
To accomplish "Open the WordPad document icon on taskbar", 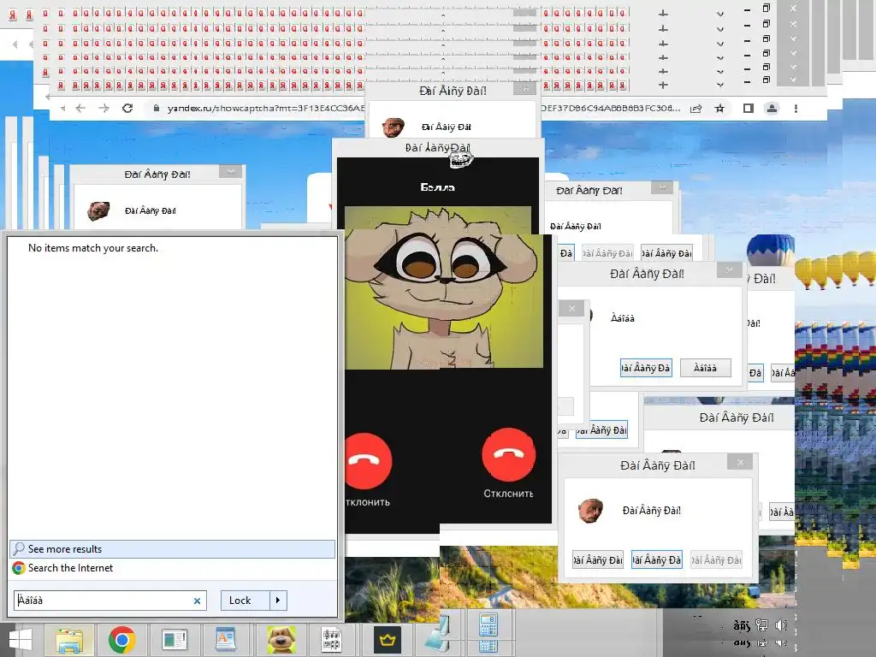I will pyautogui.click(x=225, y=640).
